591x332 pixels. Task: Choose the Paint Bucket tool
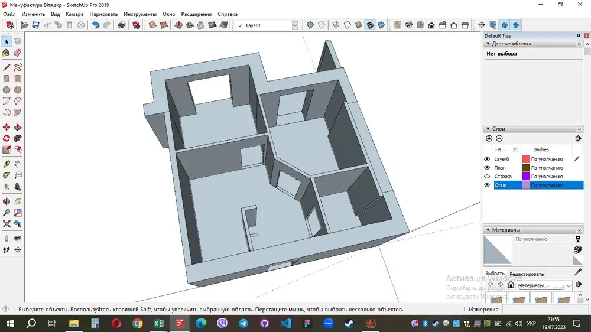click(x=7, y=53)
